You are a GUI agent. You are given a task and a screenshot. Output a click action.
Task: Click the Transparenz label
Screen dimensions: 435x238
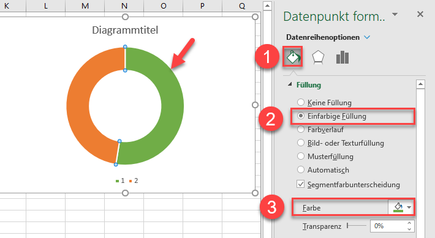click(322, 226)
